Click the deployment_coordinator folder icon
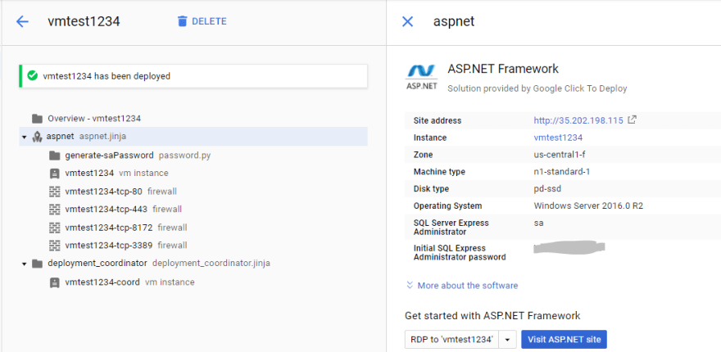The width and height of the screenshot is (721, 352). click(37, 264)
